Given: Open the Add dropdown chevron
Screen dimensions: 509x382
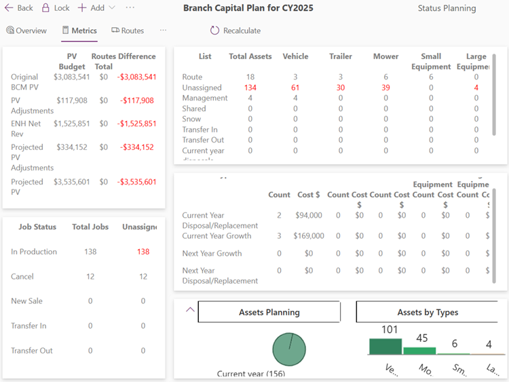Looking at the screenshot, I should (x=112, y=7).
